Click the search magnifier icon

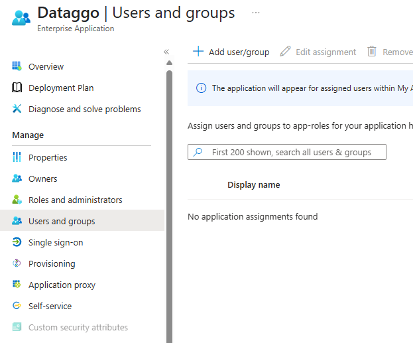pyautogui.click(x=198, y=152)
